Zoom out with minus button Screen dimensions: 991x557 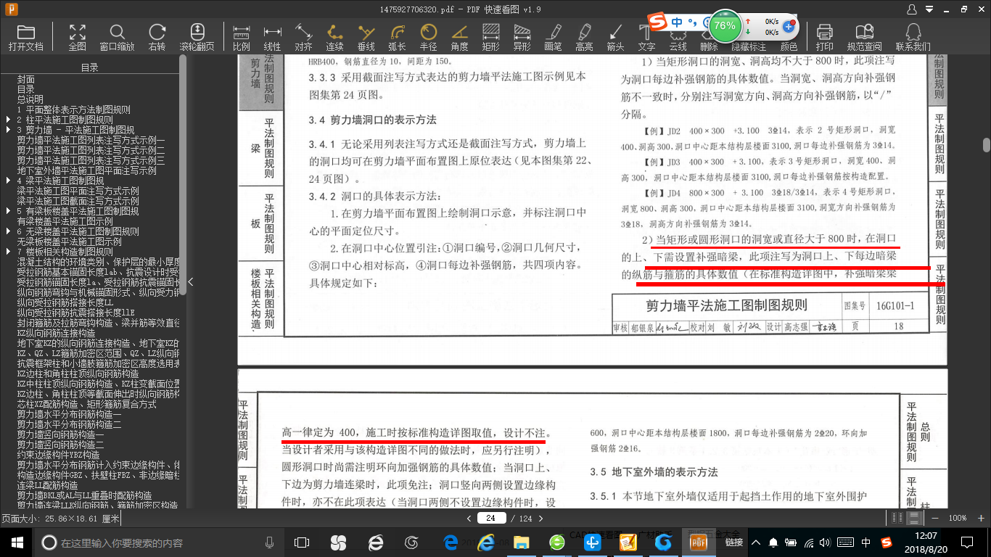pos(934,518)
